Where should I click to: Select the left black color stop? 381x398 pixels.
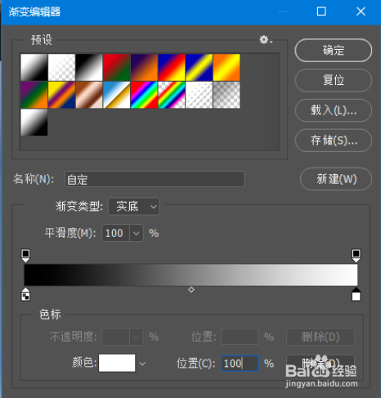(x=25, y=294)
